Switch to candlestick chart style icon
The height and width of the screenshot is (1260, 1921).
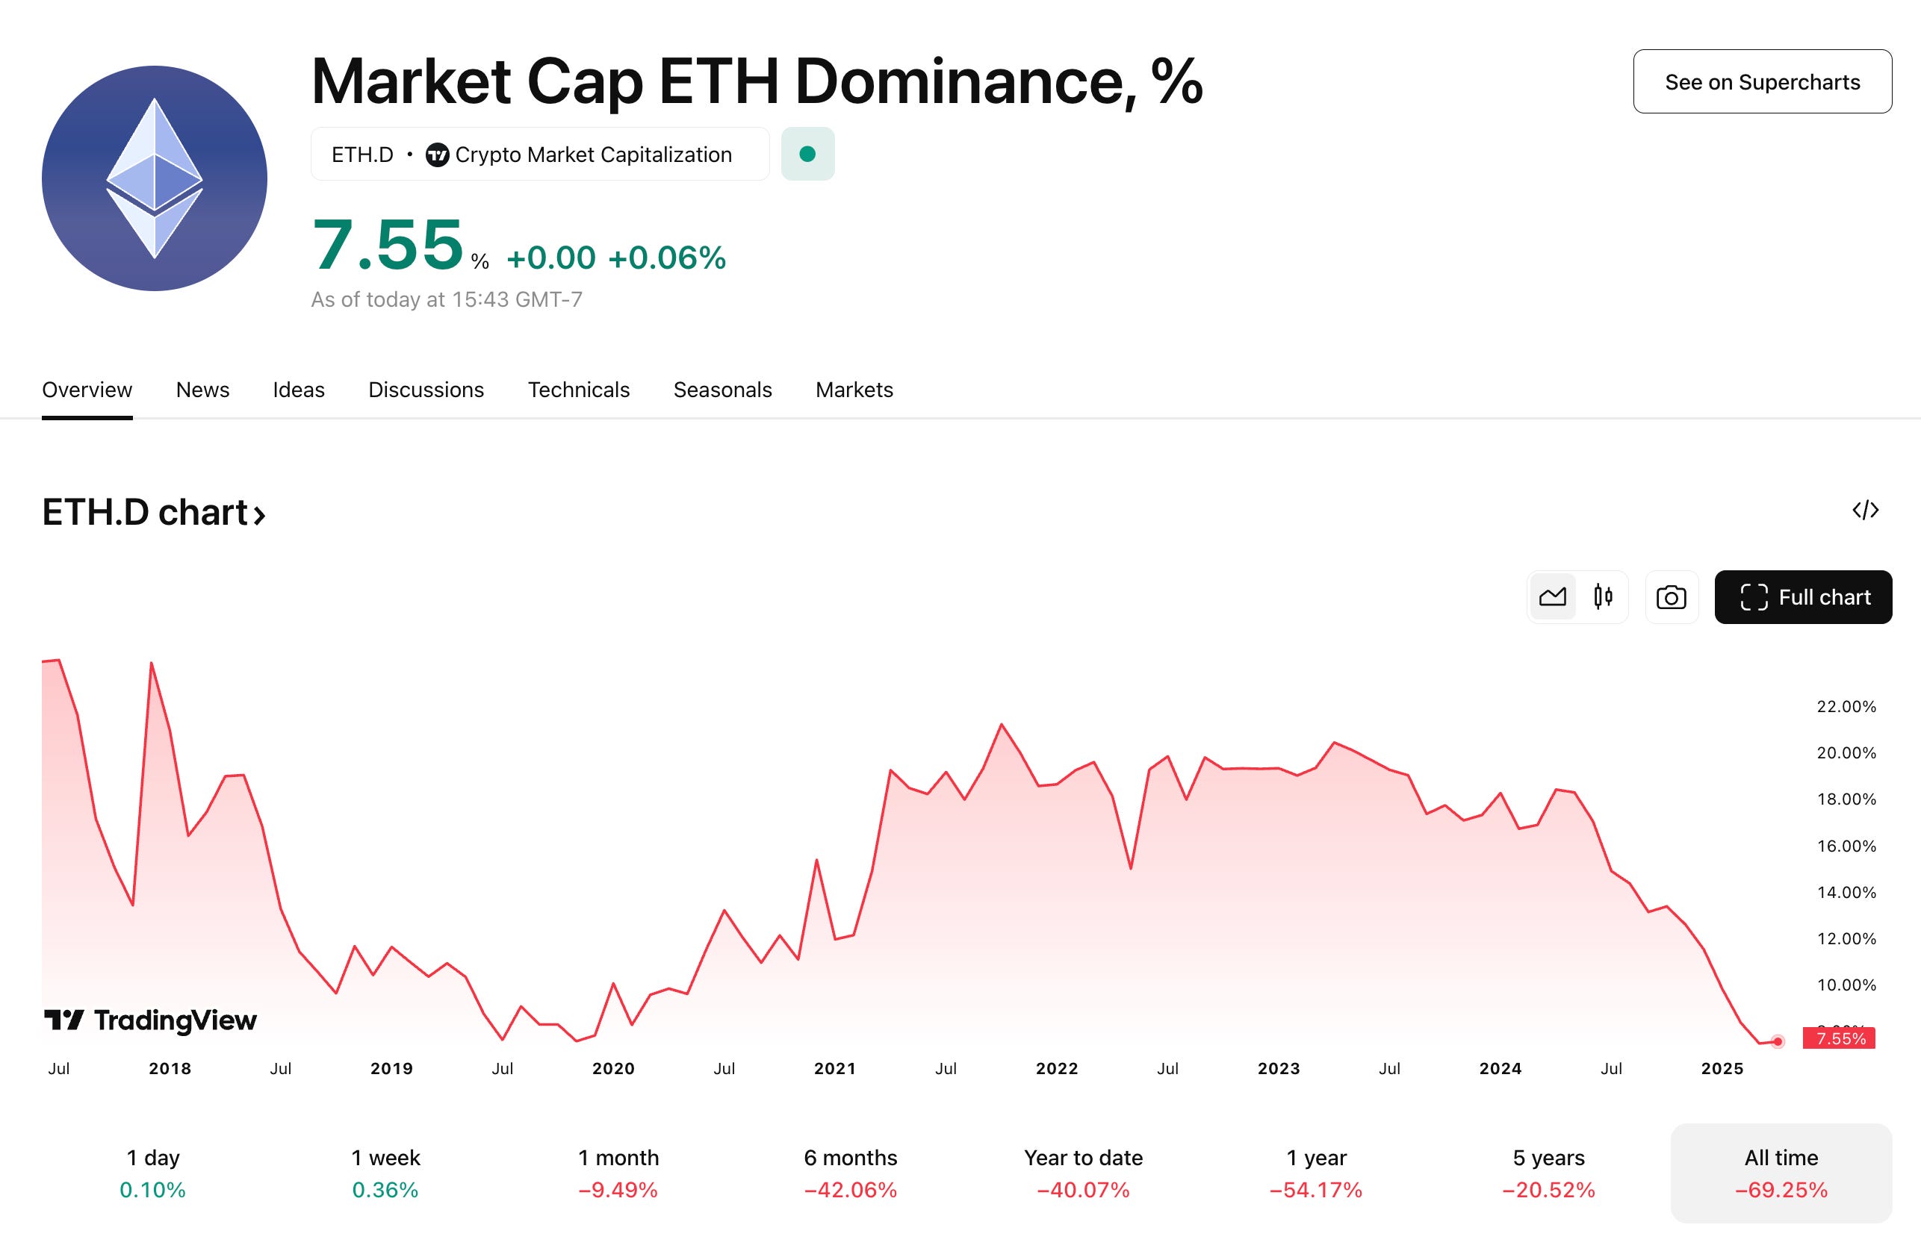(1603, 597)
